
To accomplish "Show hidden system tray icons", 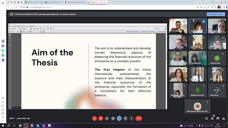I will [x=197, y=126].
